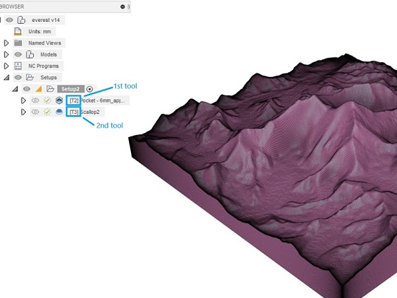
Task: Expand the Pocket operation row
Action: pyautogui.click(x=23, y=101)
